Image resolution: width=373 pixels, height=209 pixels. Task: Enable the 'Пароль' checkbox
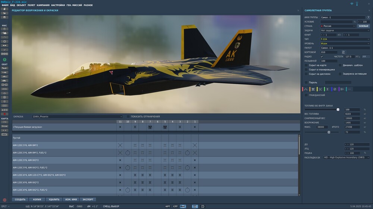[x=306, y=82]
